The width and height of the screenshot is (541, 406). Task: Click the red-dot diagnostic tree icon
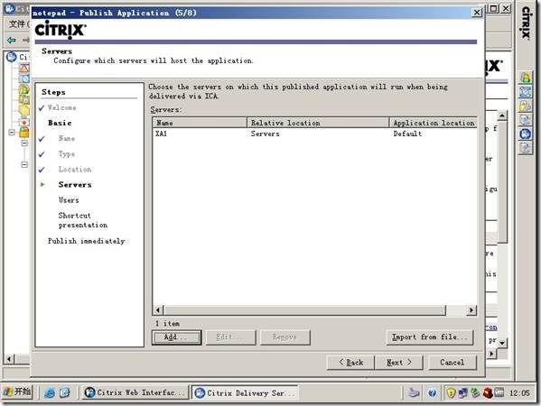coord(24,122)
